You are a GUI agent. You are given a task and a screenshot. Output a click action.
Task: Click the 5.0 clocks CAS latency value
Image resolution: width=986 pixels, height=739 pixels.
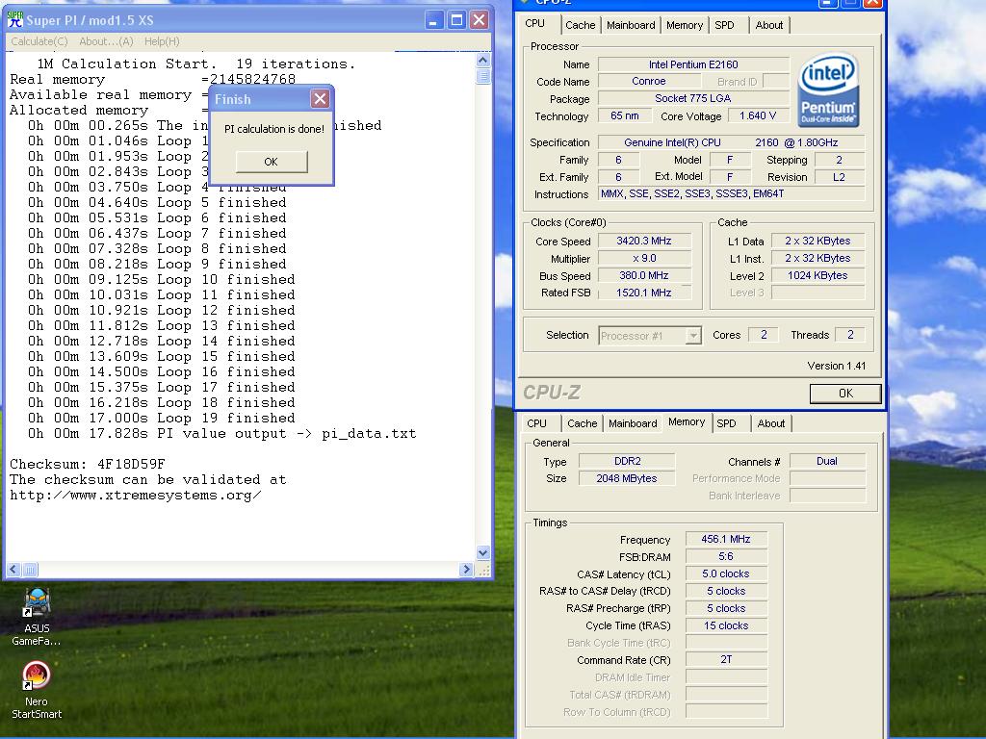[726, 573]
